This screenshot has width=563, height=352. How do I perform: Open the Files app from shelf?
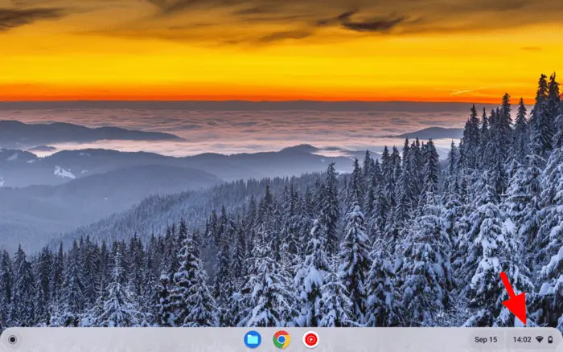253,339
